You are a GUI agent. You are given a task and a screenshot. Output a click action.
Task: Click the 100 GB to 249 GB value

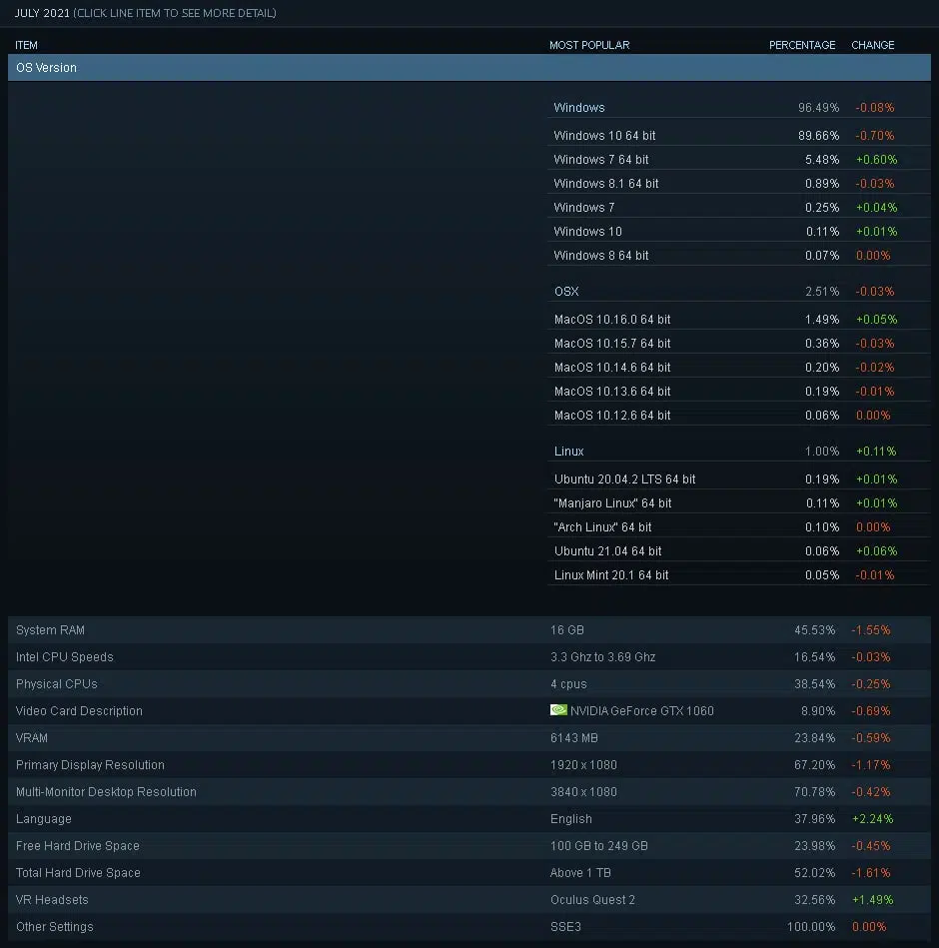[599, 846]
